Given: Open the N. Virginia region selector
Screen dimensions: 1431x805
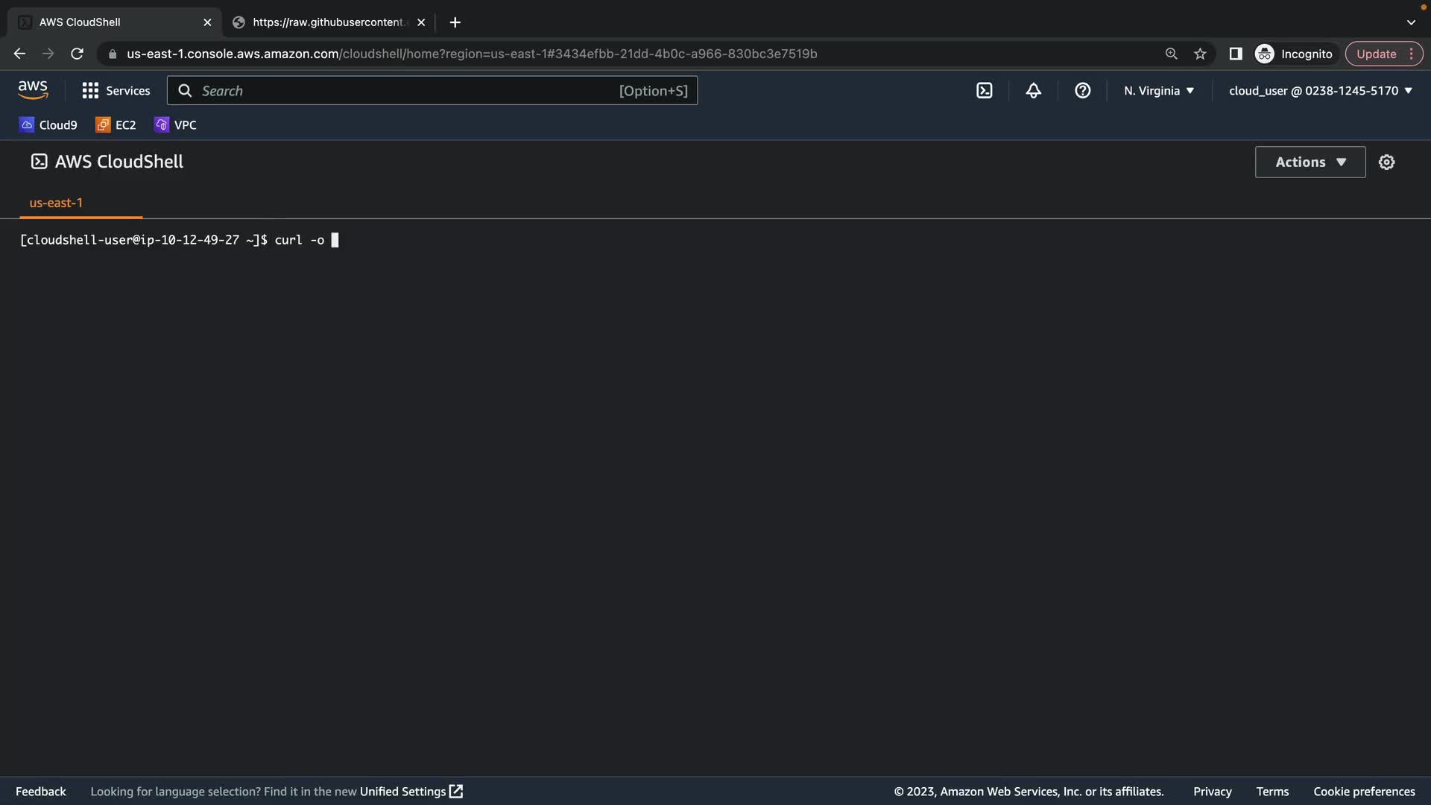Looking at the screenshot, I should [x=1158, y=91].
